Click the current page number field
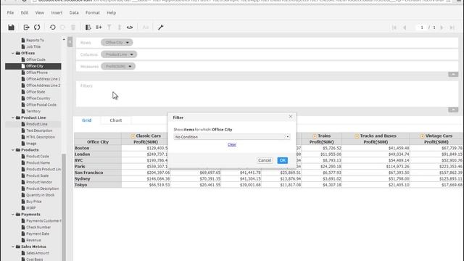464x261 pixels. click(422, 28)
